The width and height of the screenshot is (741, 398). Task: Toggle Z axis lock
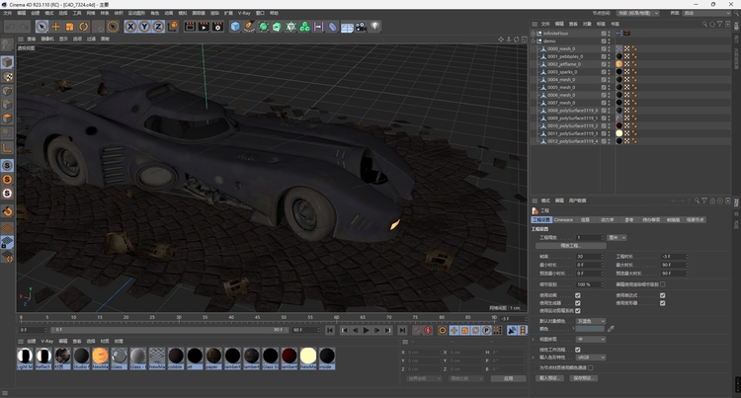click(x=158, y=27)
